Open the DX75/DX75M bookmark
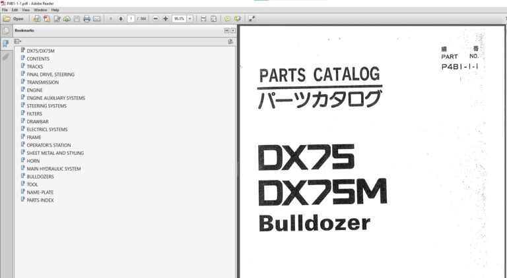The width and height of the screenshot is (507, 278). pyautogui.click(x=40, y=51)
